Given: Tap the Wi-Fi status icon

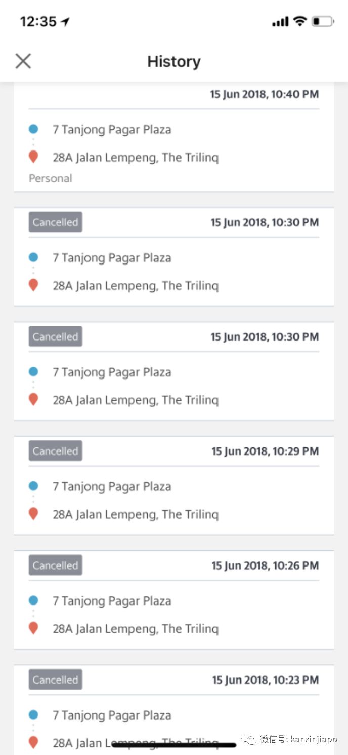Looking at the screenshot, I should [x=300, y=21].
